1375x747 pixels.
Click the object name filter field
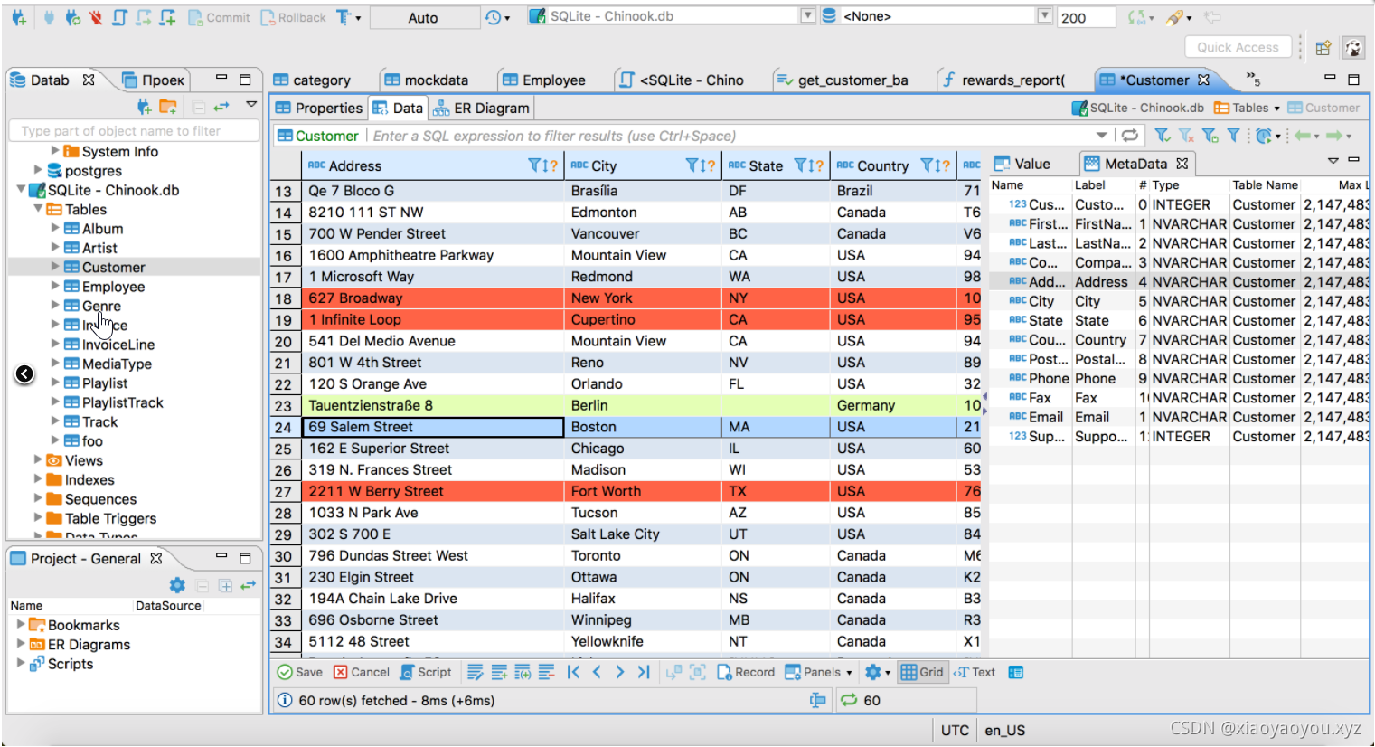[x=133, y=131]
